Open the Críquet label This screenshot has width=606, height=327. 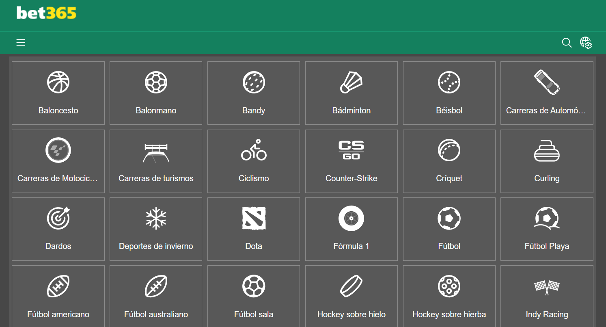click(449, 178)
